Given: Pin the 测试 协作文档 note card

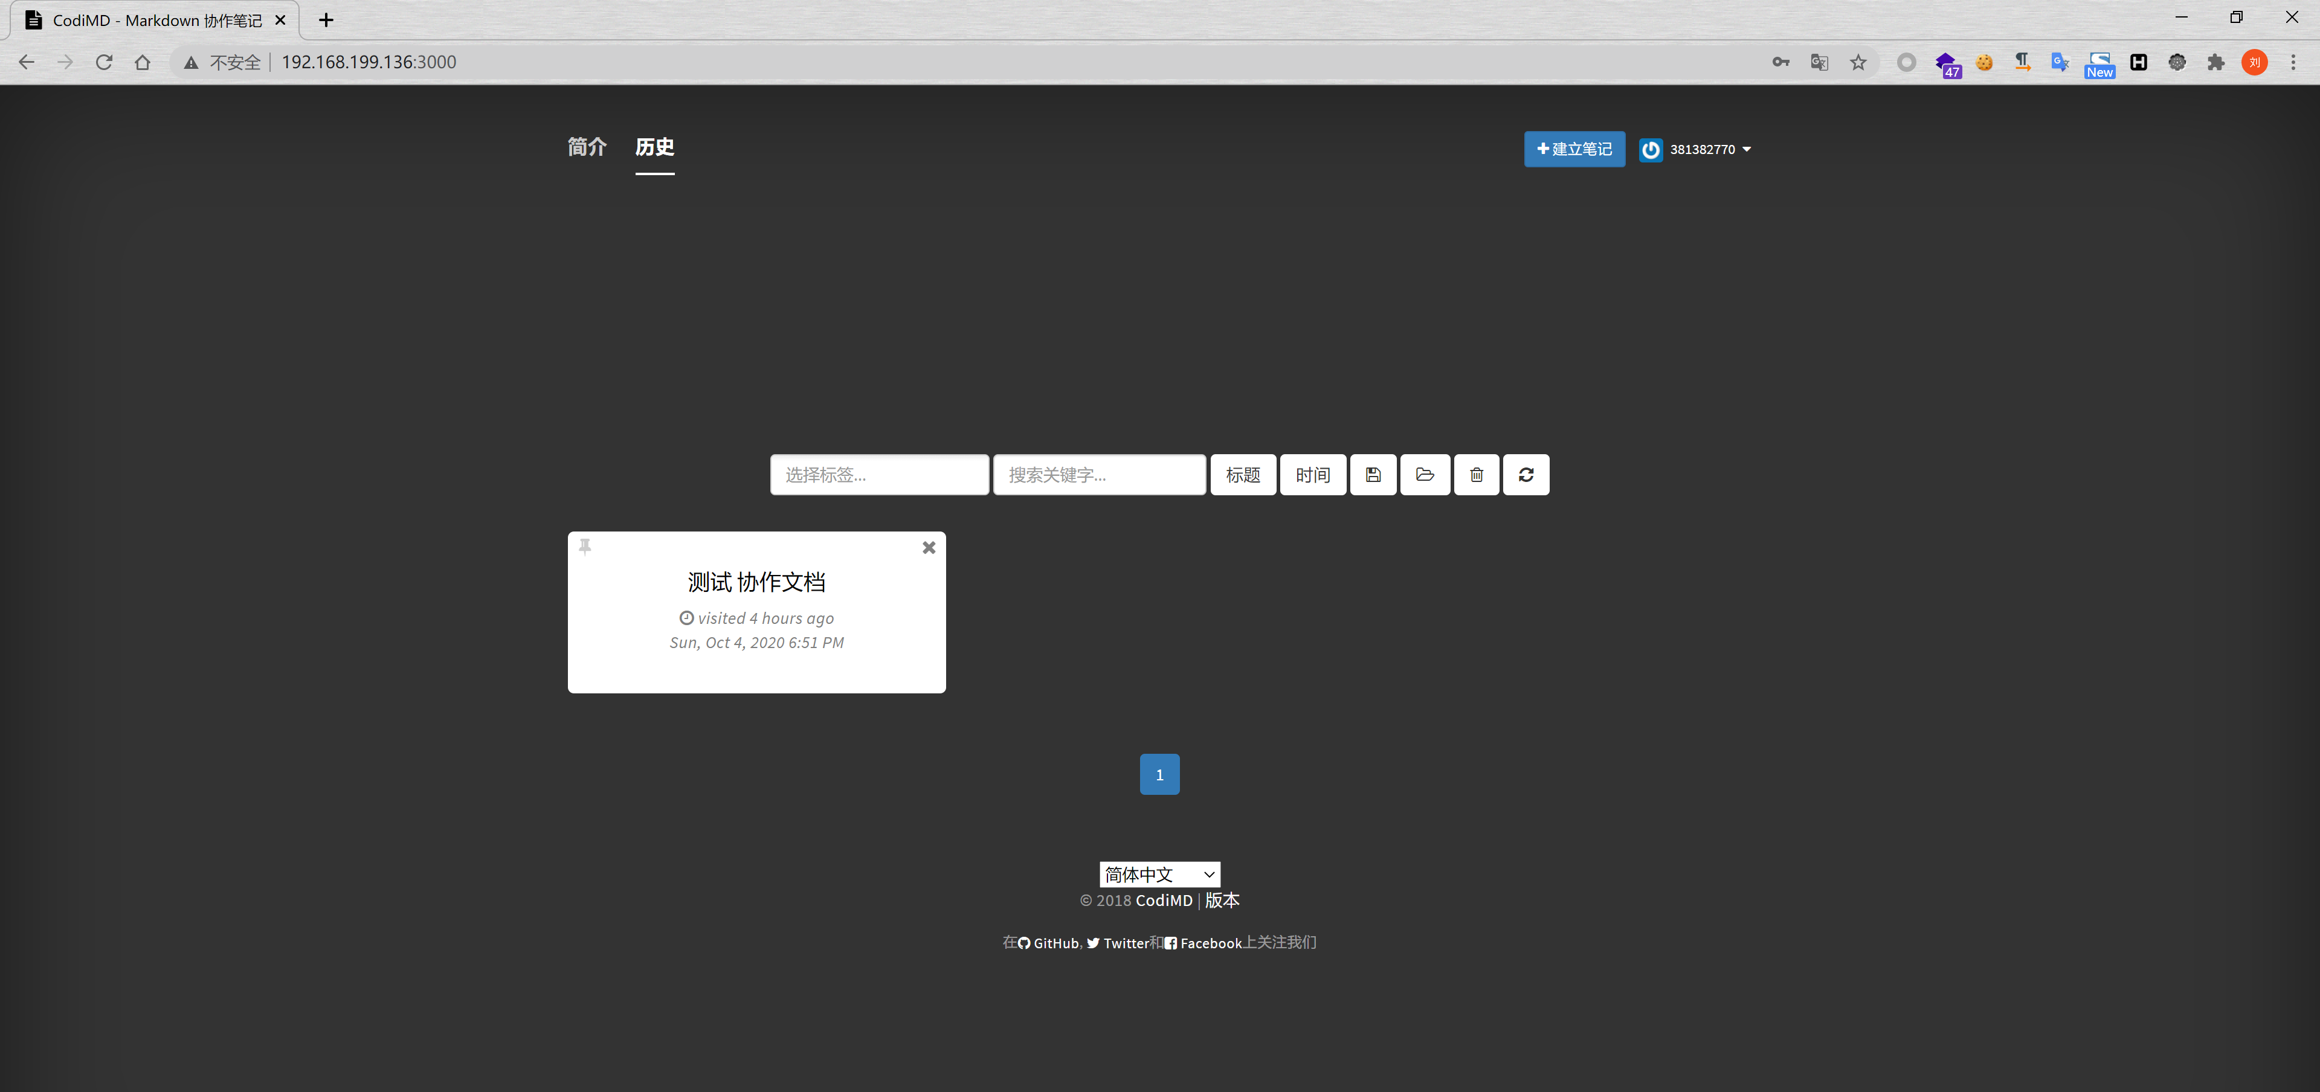Looking at the screenshot, I should (584, 547).
